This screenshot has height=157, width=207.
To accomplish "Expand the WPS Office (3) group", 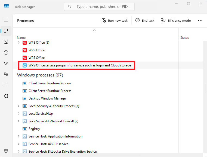I will pyautogui.click(x=18, y=43).
